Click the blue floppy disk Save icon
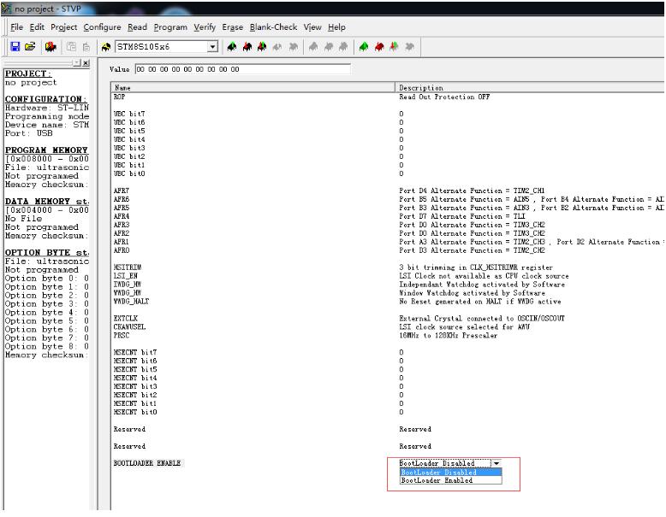The image size is (666, 517). point(15,46)
